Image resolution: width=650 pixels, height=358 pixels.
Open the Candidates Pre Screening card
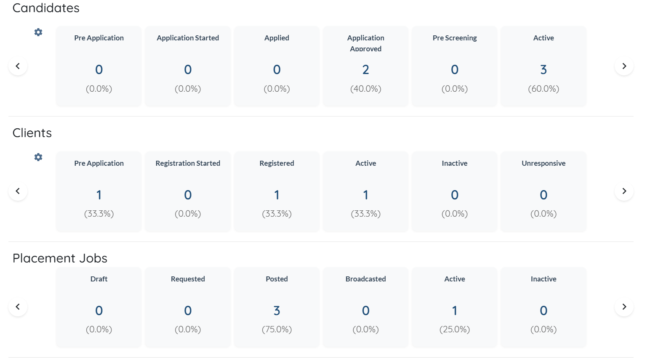coord(454,66)
